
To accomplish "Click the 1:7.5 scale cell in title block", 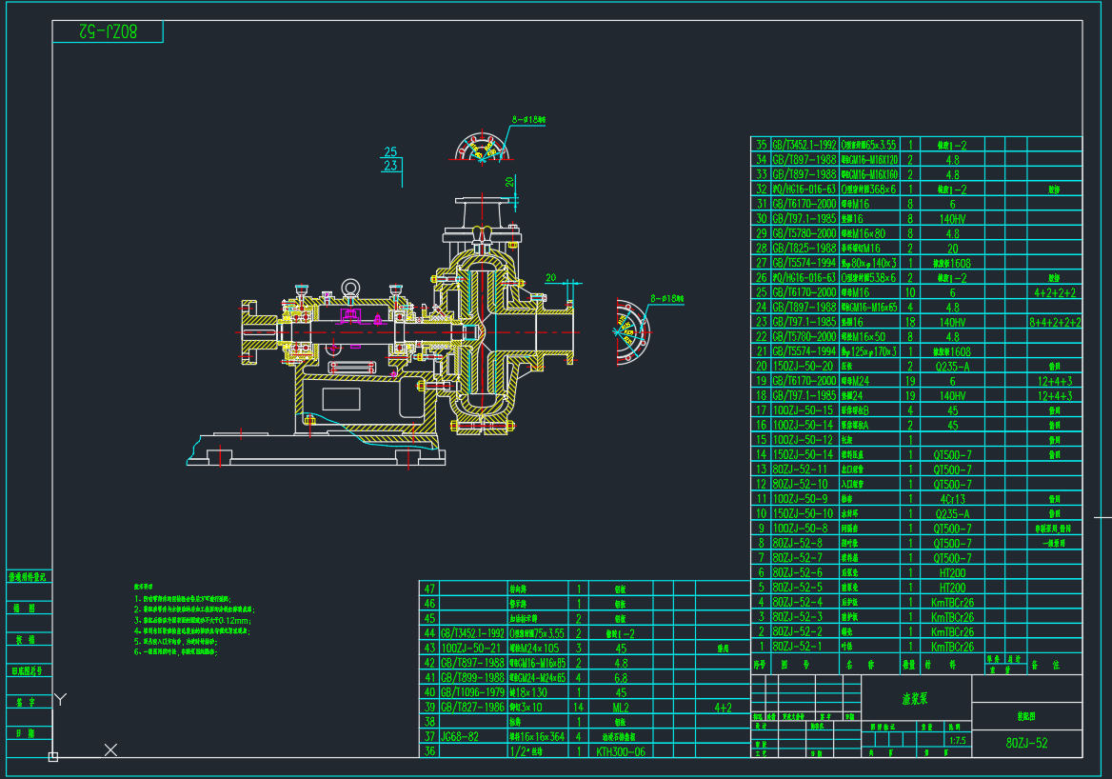I will pyautogui.click(x=957, y=739).
